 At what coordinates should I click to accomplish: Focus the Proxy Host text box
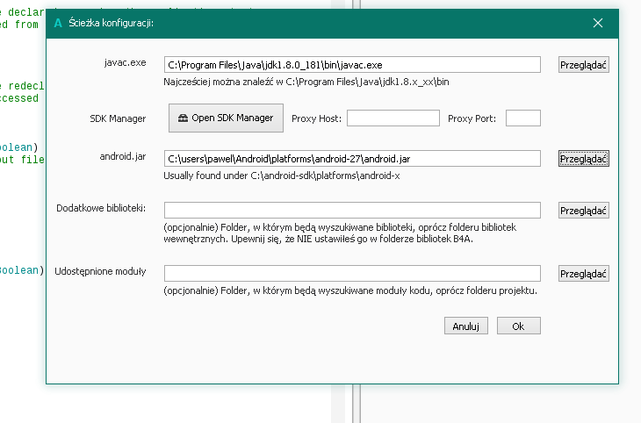[393, 118]
